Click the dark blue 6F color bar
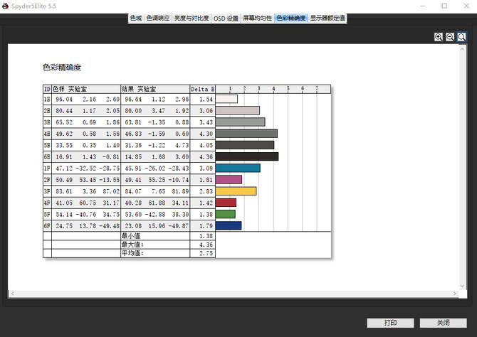477x337 pixels. [x=228, y=226]
